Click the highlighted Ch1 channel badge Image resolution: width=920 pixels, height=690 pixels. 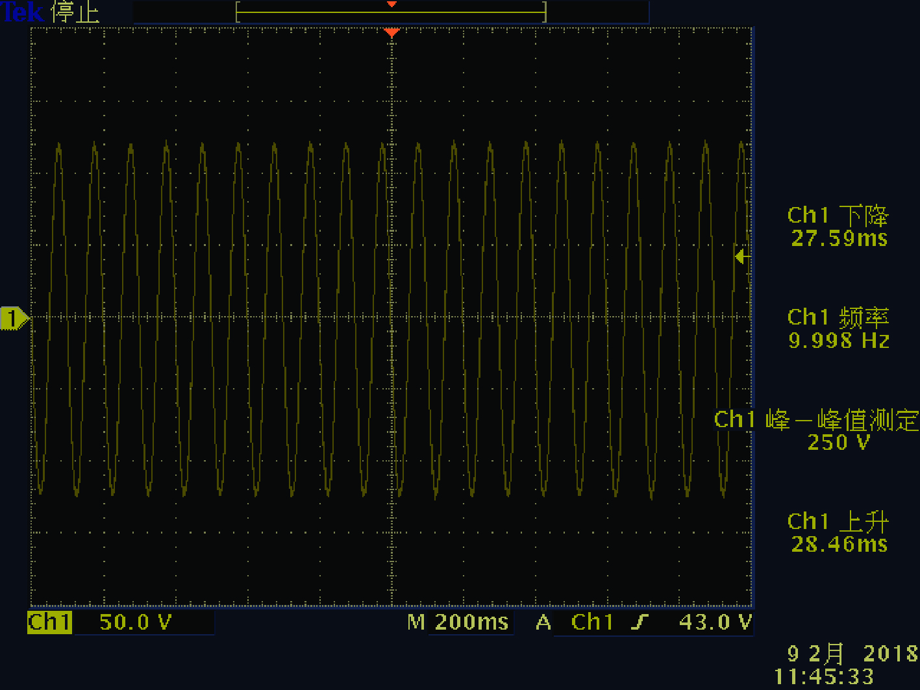pos(49,622)
